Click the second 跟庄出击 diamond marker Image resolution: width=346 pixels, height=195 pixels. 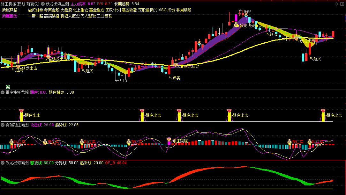click(x=142, y=111)
